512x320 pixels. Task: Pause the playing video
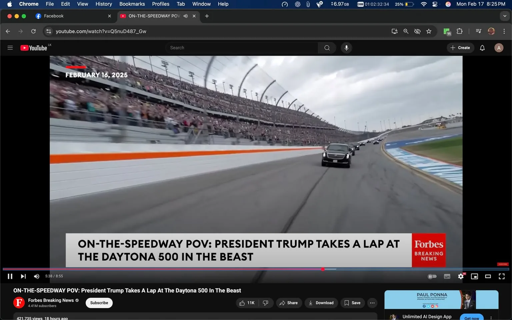click(x=10, y=276)
